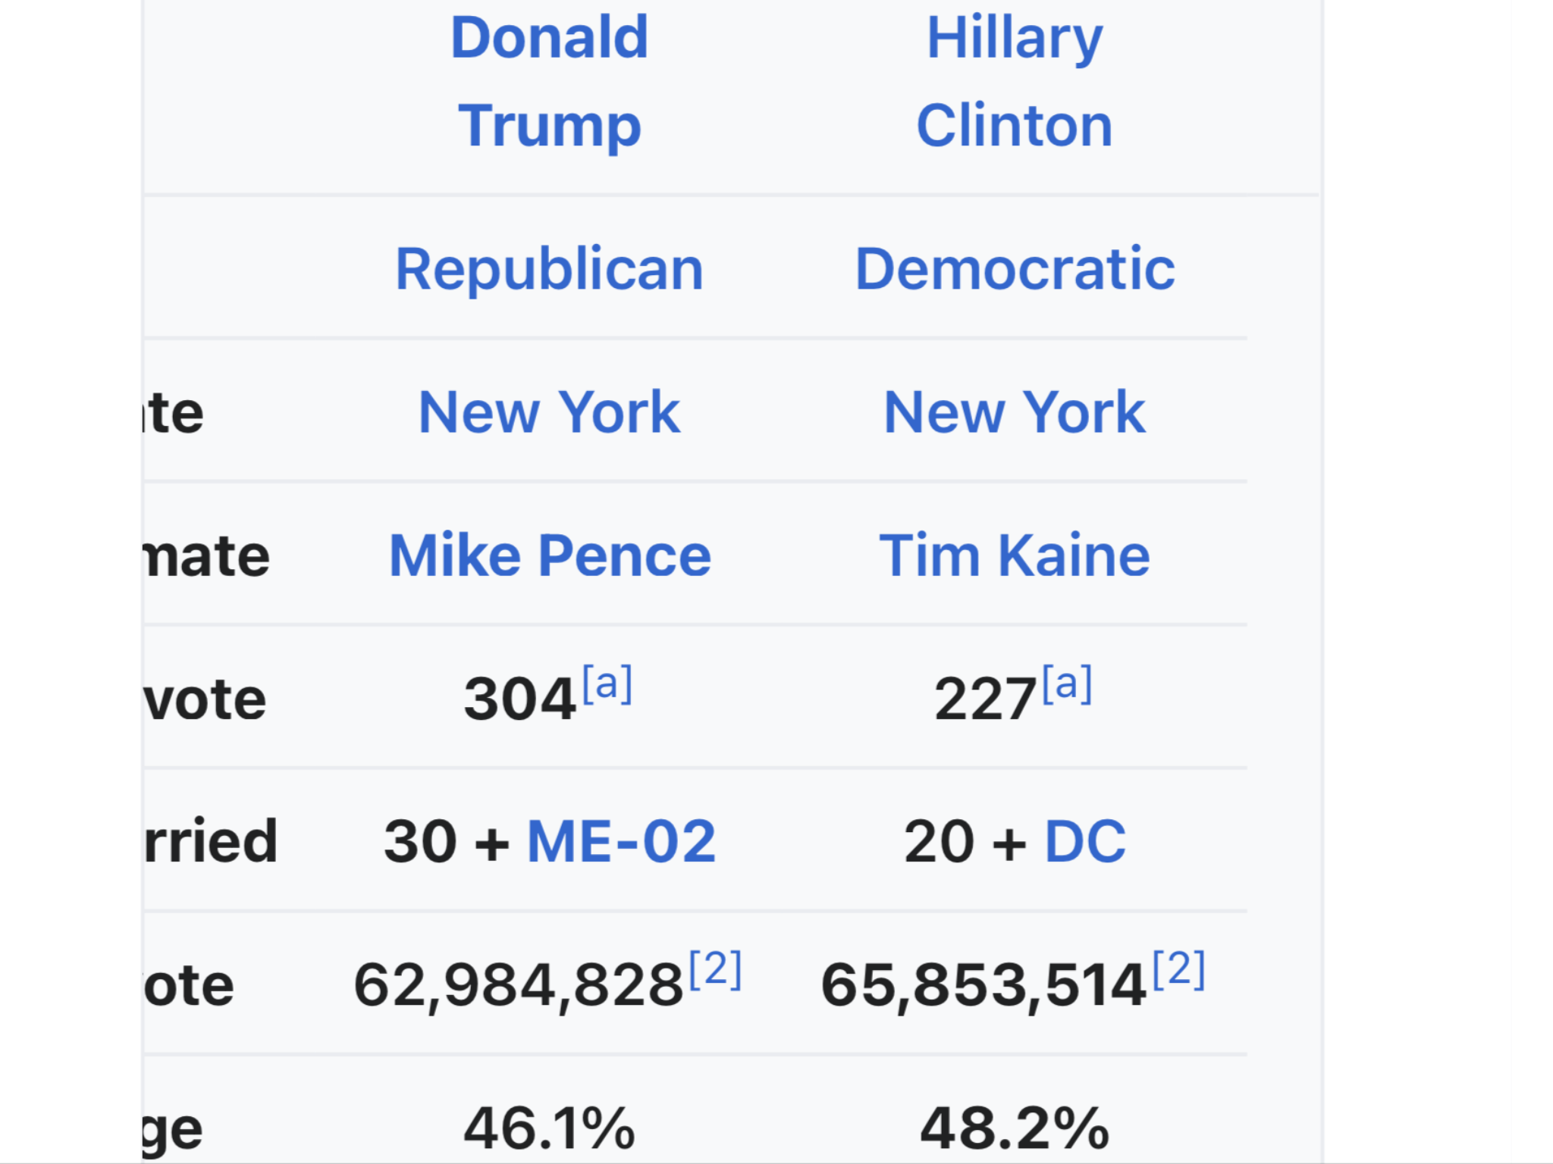Click the Republican party link

click(550, 269)
